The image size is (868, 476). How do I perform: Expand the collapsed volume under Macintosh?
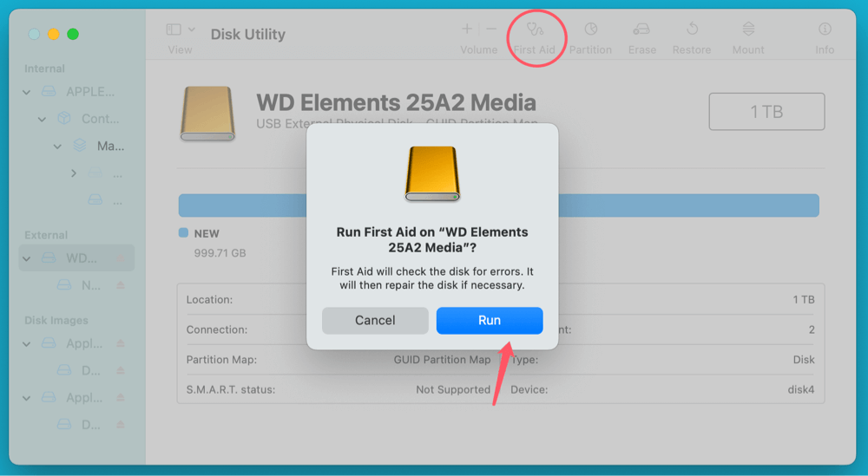pyautogui.click(x=74, y=173)
